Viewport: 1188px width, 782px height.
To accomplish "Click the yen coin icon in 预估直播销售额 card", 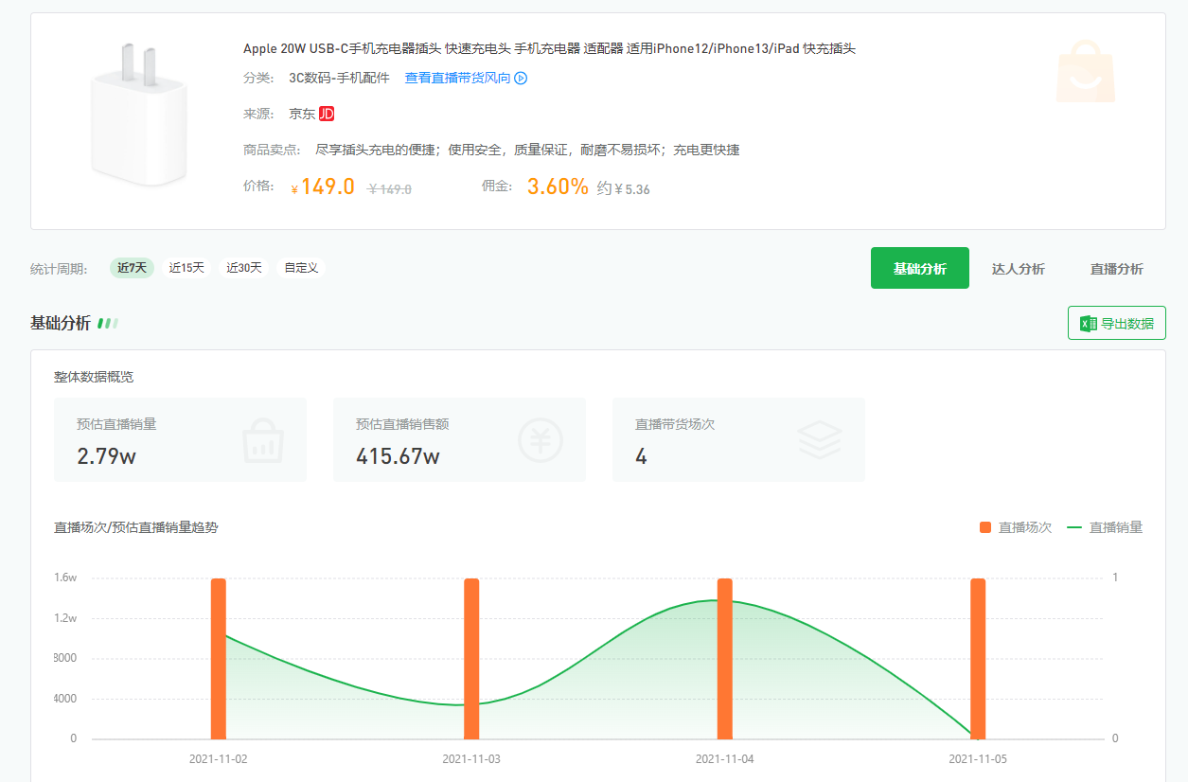I will [x=541, y=440].
